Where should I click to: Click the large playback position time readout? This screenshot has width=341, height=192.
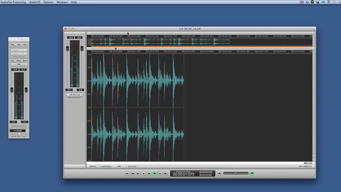[183, 174]
